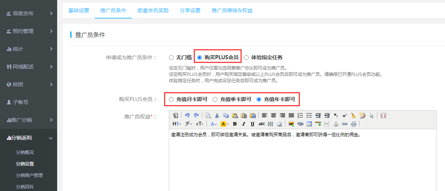Image resolution: width=445 pixels, height=191 pixels.
Task: Open 分销概况 in the sidebar
Action: tap(25, 152)
